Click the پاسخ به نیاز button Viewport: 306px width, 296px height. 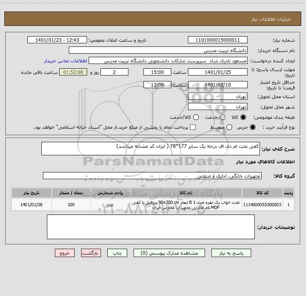tap(231, 253)
